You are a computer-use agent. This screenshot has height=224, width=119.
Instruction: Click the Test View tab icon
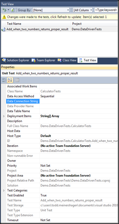81,60
